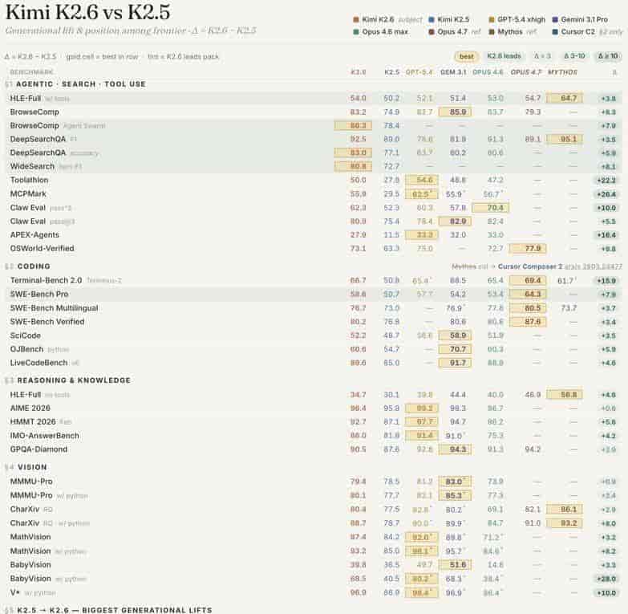Viewport: 628px width, 614px height.
Task: Select the SciCode row label
Action: tap(25, 335)
